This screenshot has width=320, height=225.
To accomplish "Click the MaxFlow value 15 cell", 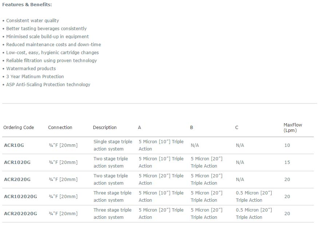I will (287, 162).
